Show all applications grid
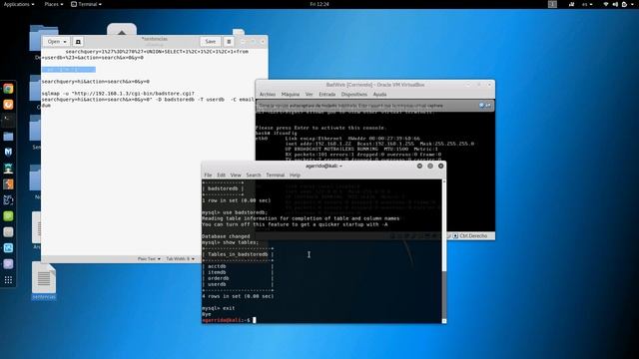 coord(8,280)
